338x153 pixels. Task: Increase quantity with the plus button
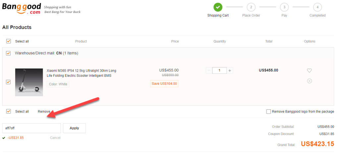tap(230, 71)
